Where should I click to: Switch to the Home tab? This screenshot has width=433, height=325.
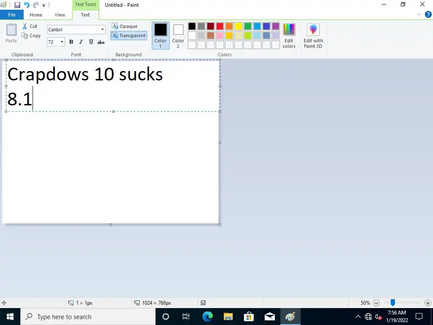[x=36, y=15]
